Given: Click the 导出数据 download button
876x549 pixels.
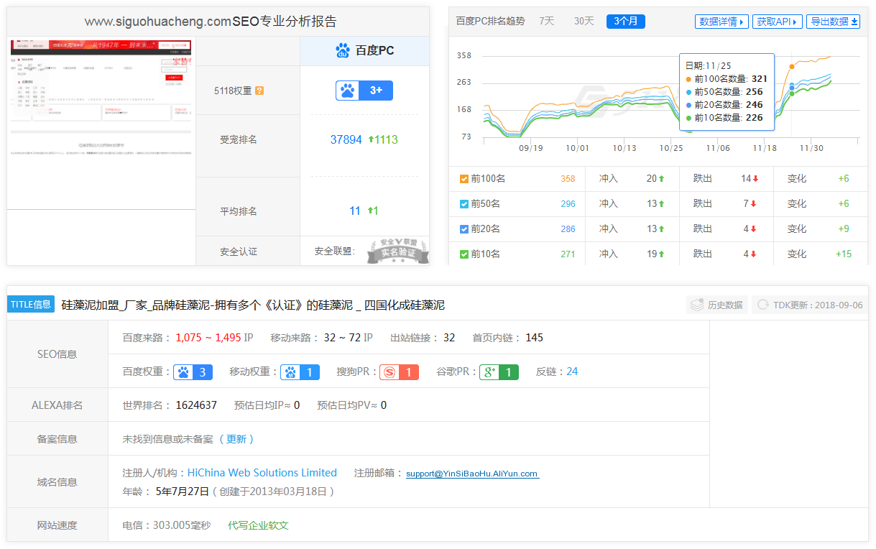Looking at the screenshot, I should click(833, 22).
